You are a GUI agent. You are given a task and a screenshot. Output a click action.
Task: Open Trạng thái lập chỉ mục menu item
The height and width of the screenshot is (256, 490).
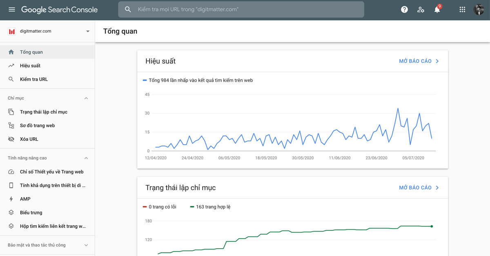(x=43, y=112)
